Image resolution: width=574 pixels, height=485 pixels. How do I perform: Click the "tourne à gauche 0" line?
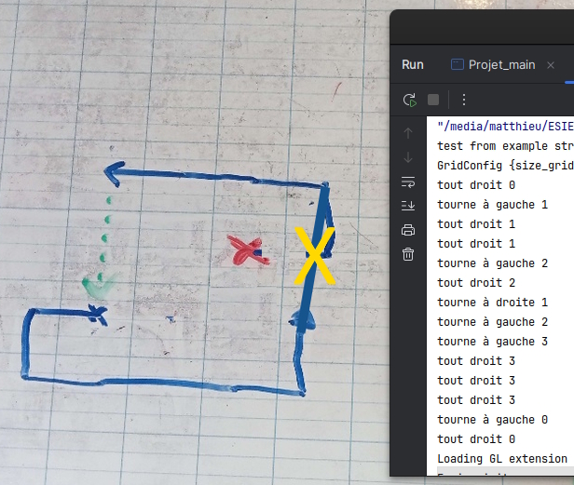click(492, 420)
